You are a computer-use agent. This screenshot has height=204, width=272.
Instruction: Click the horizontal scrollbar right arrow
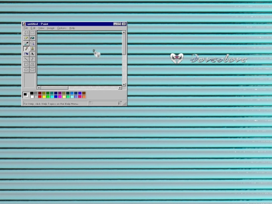120,88
